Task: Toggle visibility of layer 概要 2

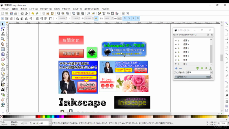Action: tap(176, 52)
